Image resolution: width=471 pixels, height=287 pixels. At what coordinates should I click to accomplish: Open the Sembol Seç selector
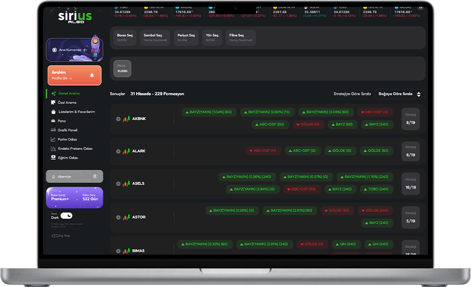[155, 38]
